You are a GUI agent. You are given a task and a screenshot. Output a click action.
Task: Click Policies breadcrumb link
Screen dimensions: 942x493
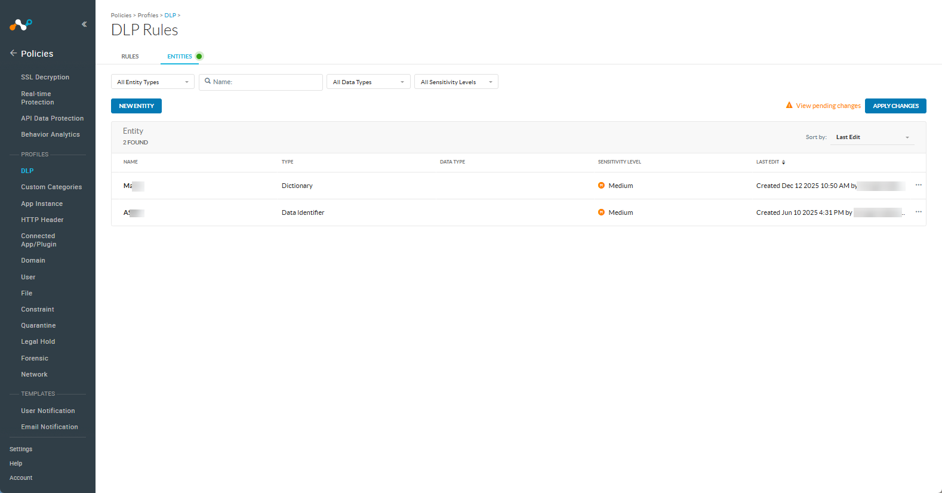click(121, 16)
